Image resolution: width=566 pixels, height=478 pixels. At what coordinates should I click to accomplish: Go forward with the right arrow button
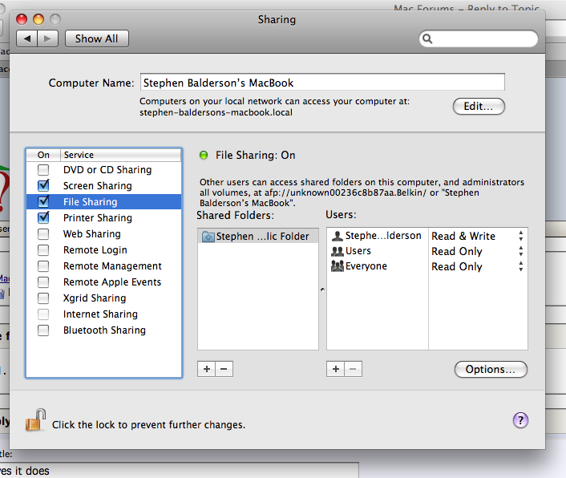(x=47, y=38)
